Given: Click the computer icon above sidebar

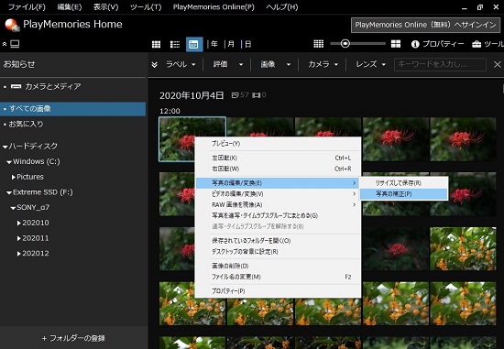Looking at the screenshot, I should tap(15, 44).
